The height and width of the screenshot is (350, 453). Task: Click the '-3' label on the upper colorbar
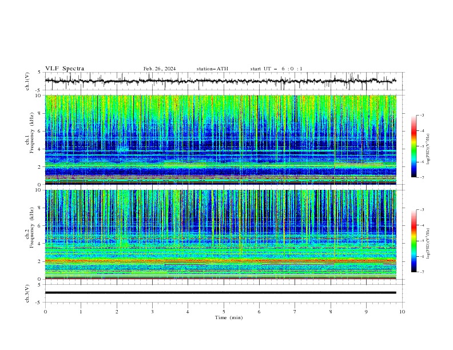pyautogui.click(x=422, y=115)
